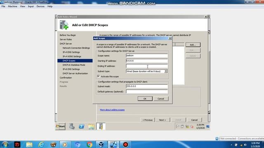This screenshot has width=264, height=148.
Task: Select the Add Roles Wizard taskbar button
Action: click(x=101, y=126)
